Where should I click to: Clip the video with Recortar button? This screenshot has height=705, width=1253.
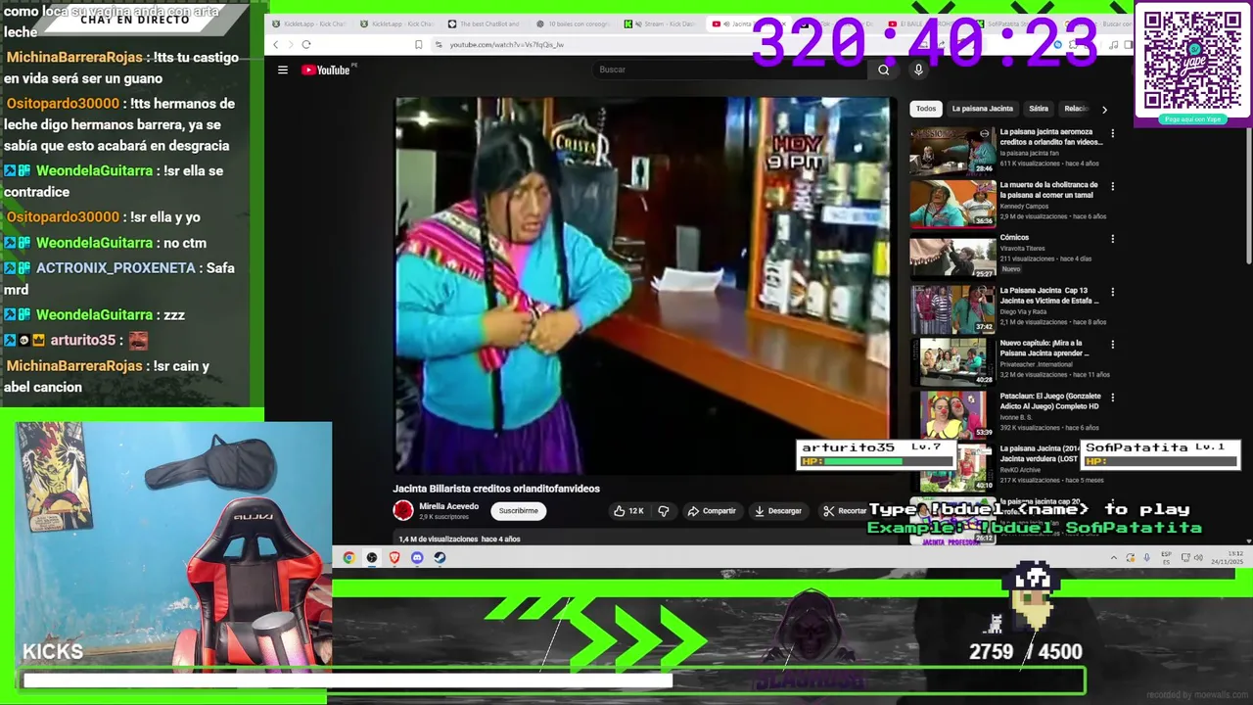(845, 511)
